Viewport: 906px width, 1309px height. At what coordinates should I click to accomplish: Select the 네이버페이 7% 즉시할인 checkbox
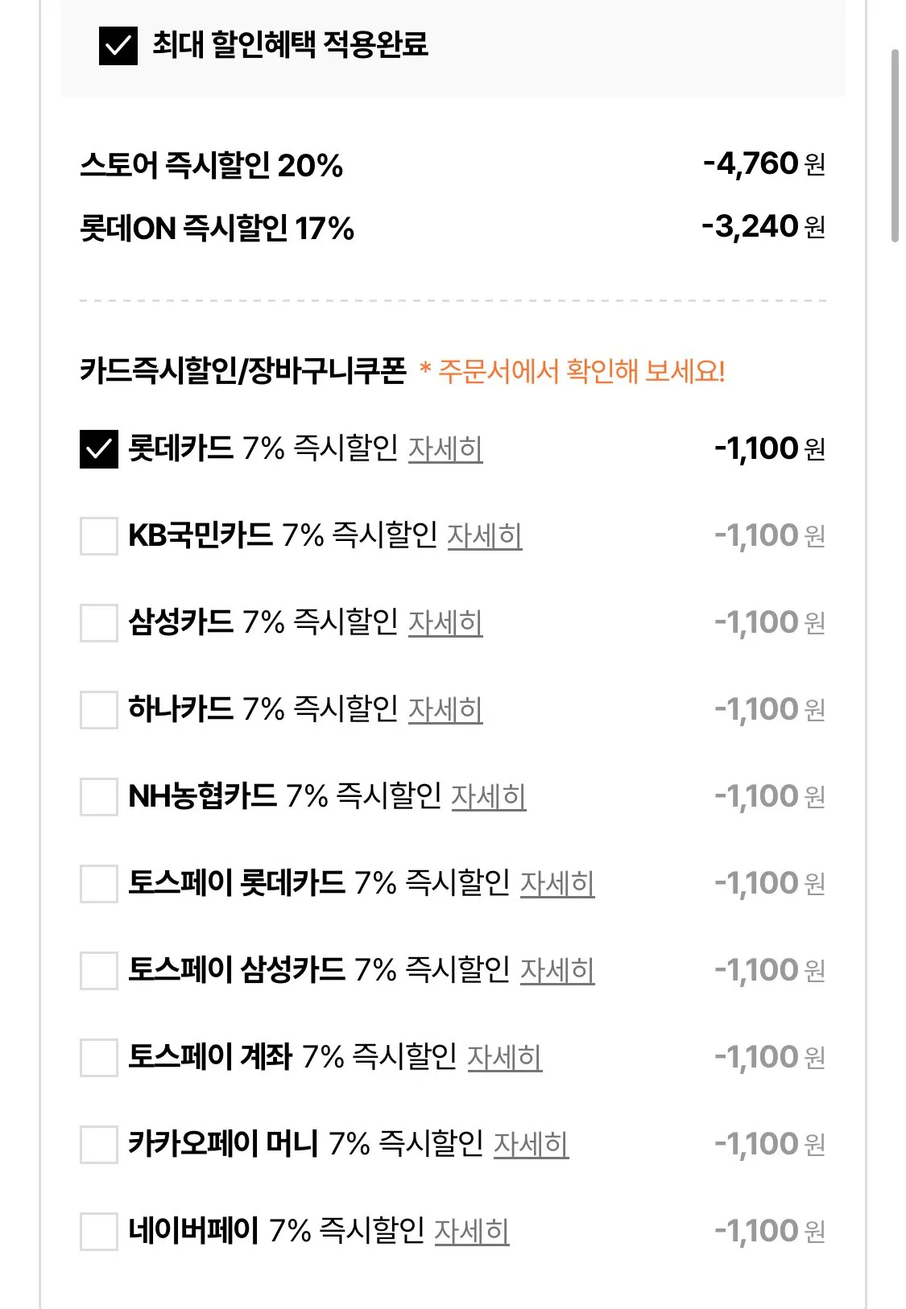pos(99,1231)
